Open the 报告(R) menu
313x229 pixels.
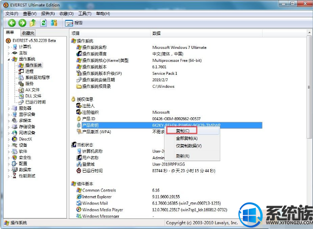click(48, 13)
